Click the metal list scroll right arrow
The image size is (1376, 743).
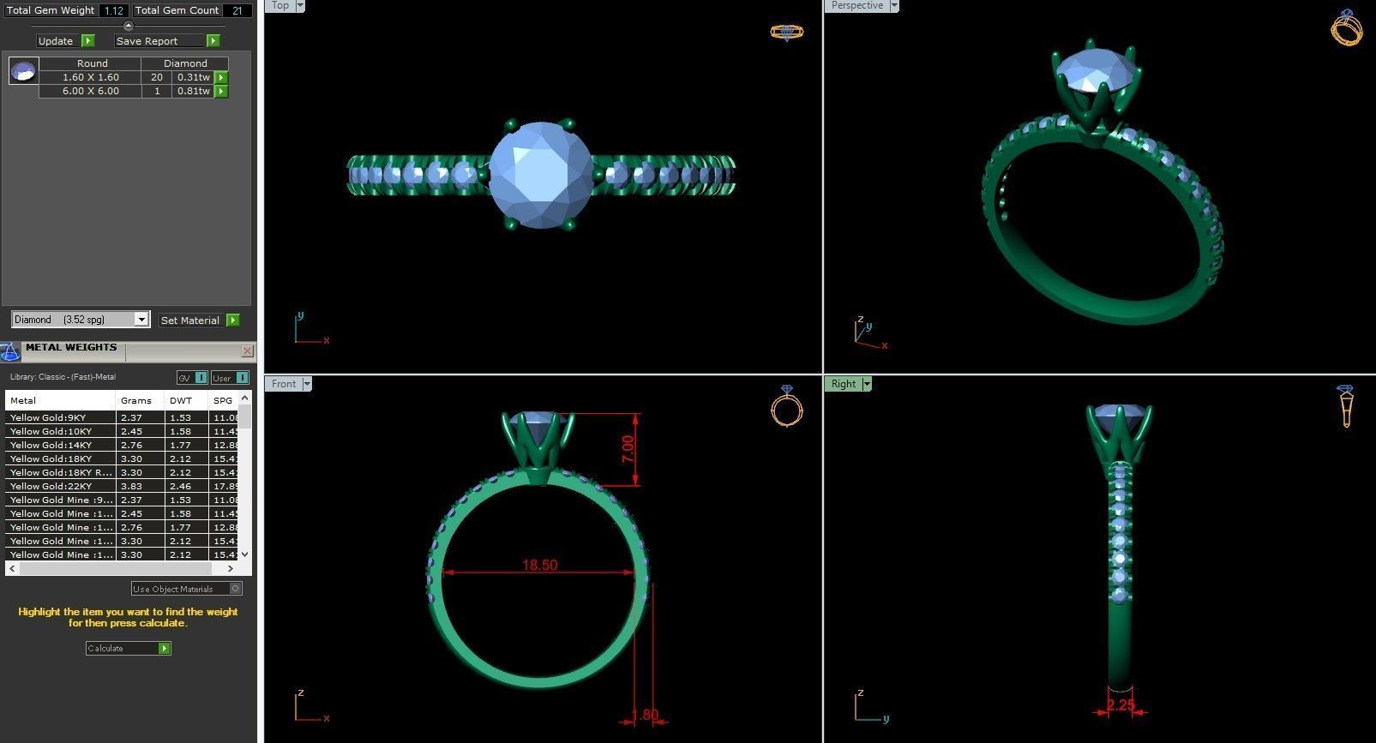(230, 568)
